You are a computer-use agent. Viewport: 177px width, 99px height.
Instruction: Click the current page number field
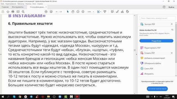56,12
